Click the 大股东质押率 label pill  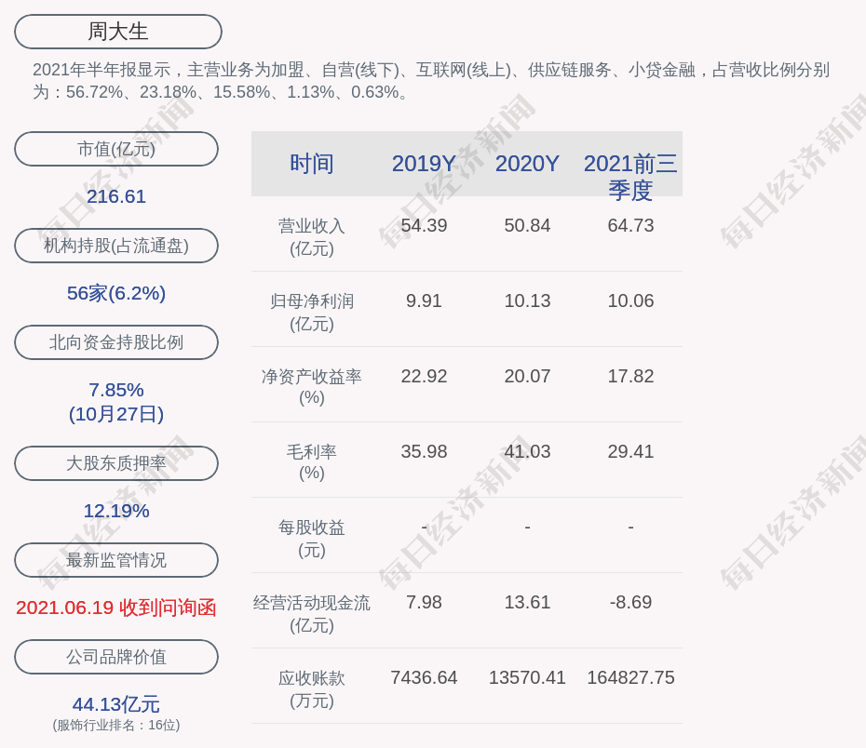tap(116, 463)
